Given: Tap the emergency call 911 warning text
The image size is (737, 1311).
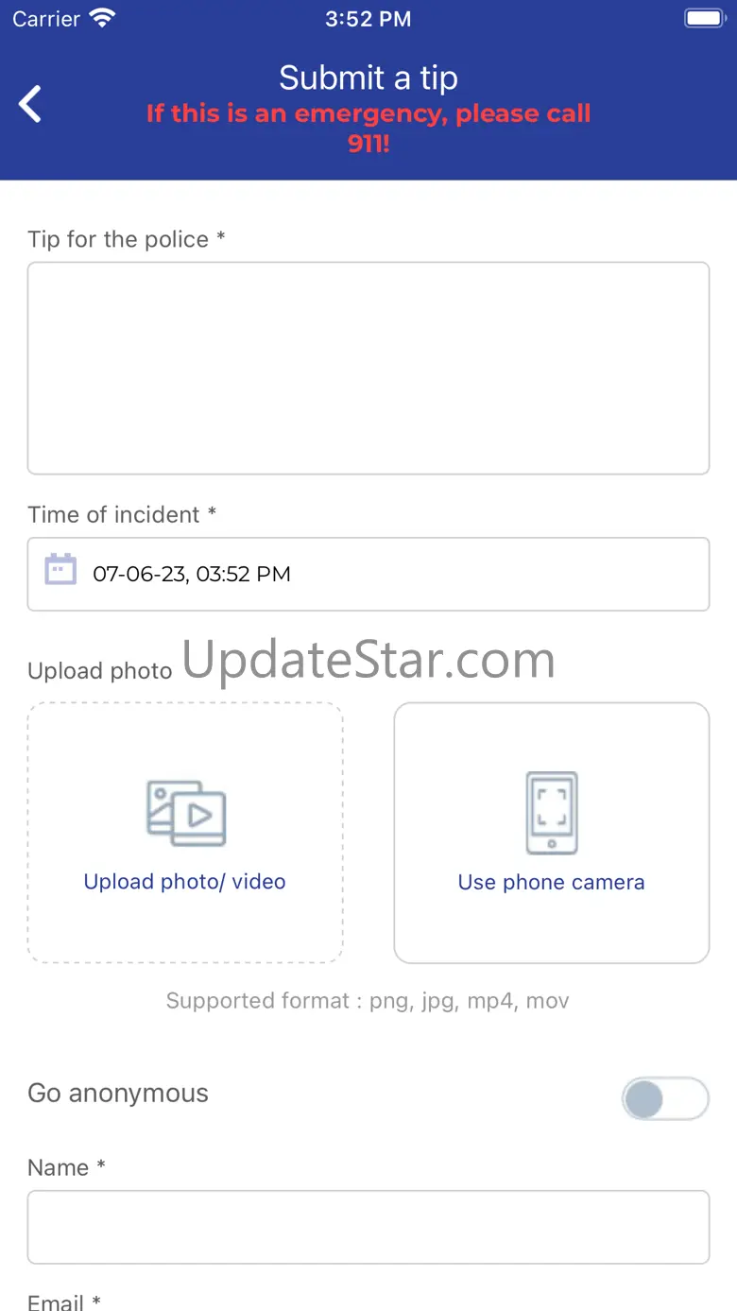Looking at the screenshot, I should pyautogui.click(x=368, y=129).
